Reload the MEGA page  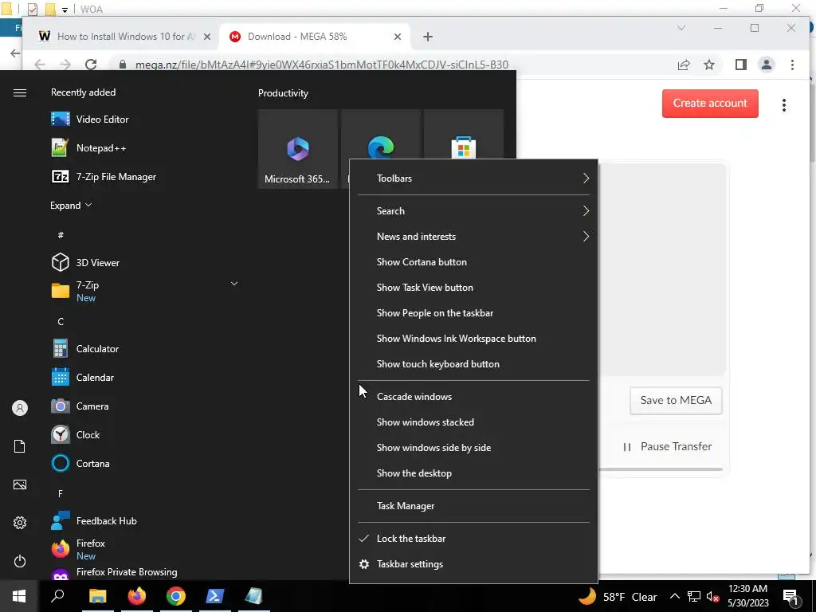91,65
